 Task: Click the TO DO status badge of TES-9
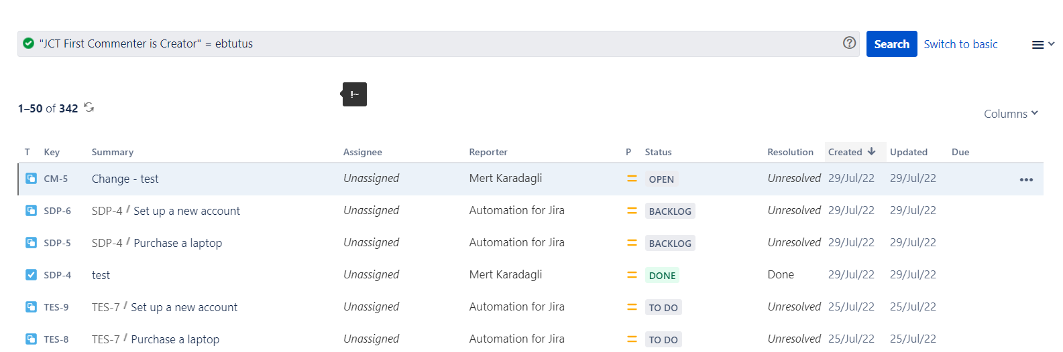663,308
